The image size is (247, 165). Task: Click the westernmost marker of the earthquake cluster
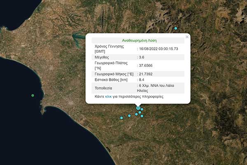[x=121, y=118]
